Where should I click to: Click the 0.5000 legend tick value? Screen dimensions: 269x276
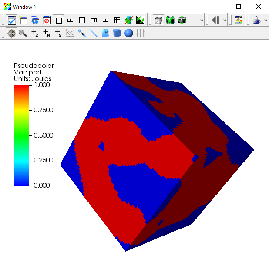point(43,135)
